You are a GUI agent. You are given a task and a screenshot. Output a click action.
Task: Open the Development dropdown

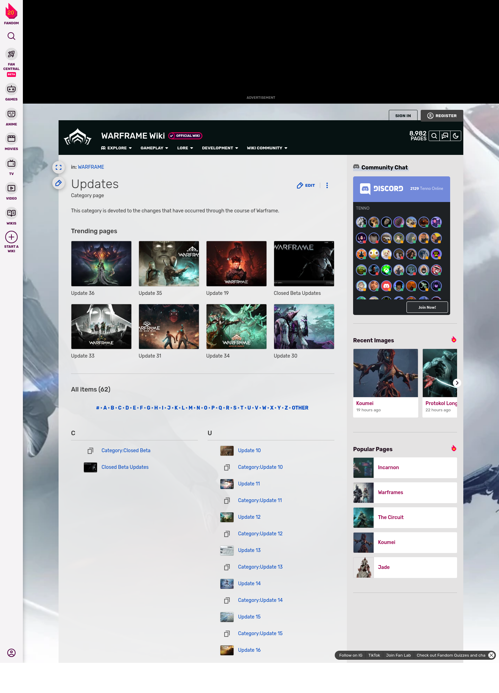click(x=220, y=148)
